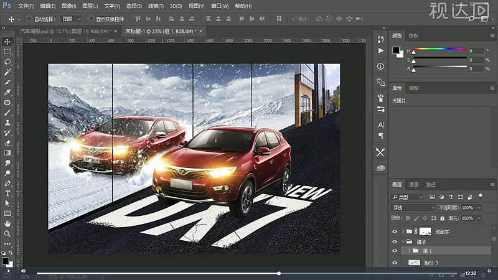Select the Magic Wand tool

7,72
